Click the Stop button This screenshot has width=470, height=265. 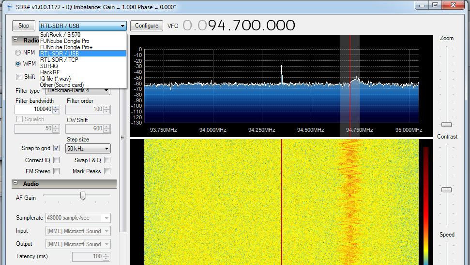pos(24,26)
